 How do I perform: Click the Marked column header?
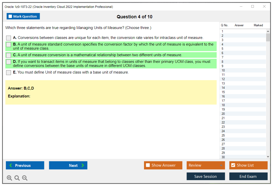pyautogui.click(x=258, y=25)
